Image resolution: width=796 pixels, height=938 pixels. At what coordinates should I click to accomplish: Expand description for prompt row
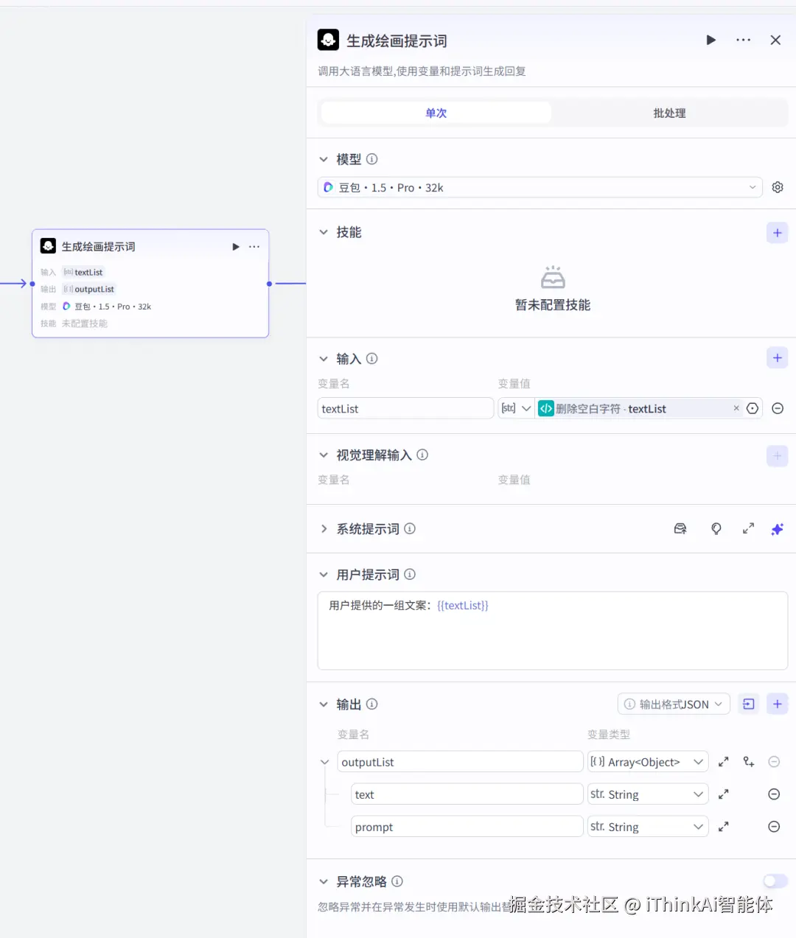tap(724, 827)
